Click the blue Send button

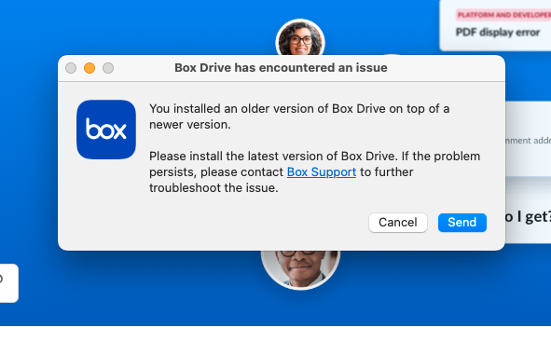pos(462,223)
